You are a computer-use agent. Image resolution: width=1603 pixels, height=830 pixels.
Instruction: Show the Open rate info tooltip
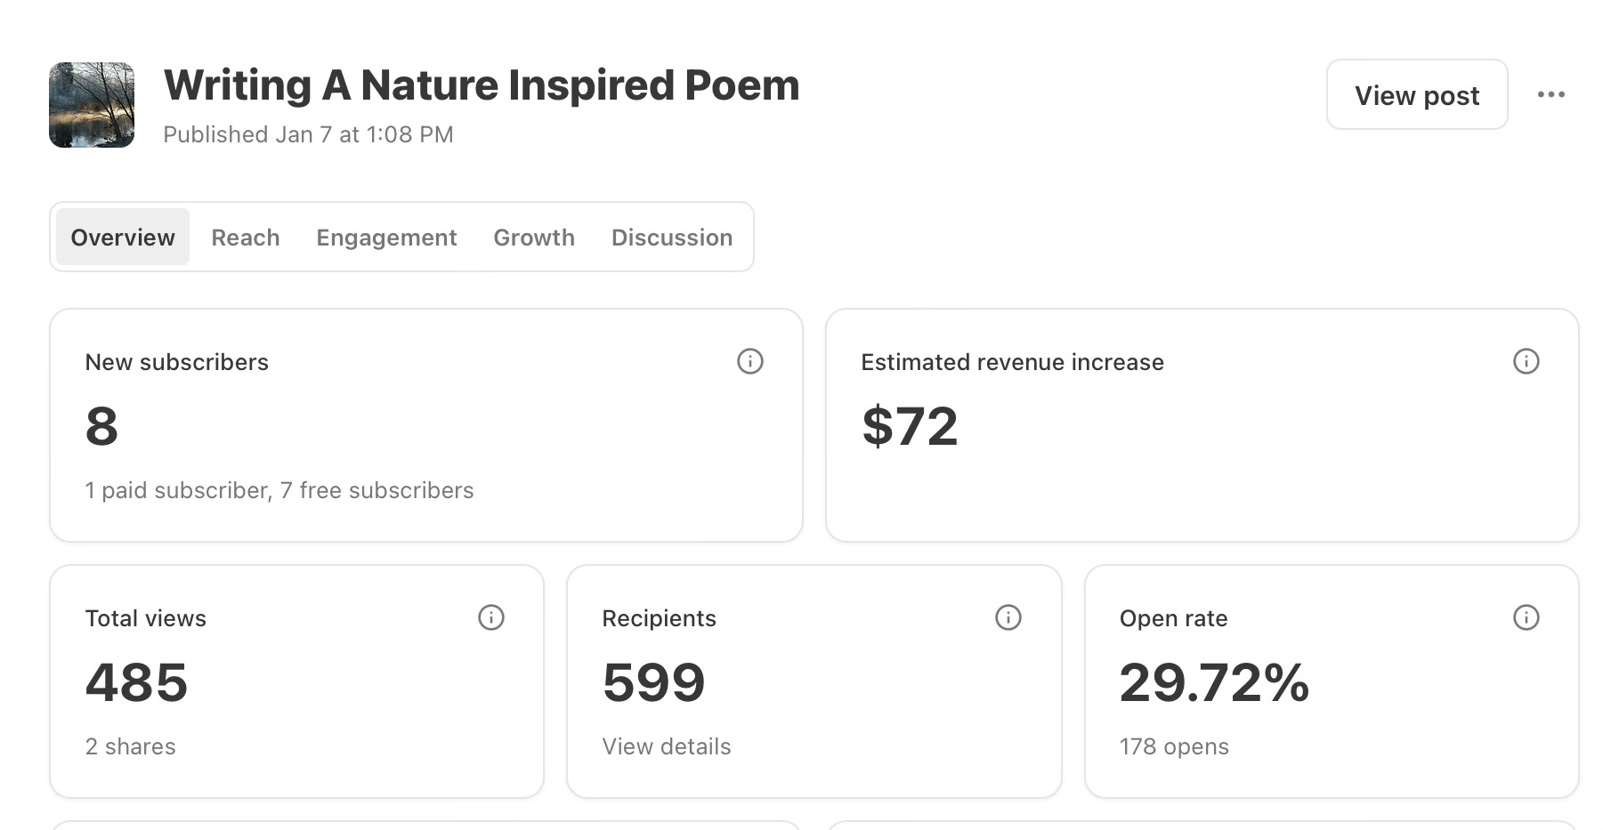[x=1526, y=617]
